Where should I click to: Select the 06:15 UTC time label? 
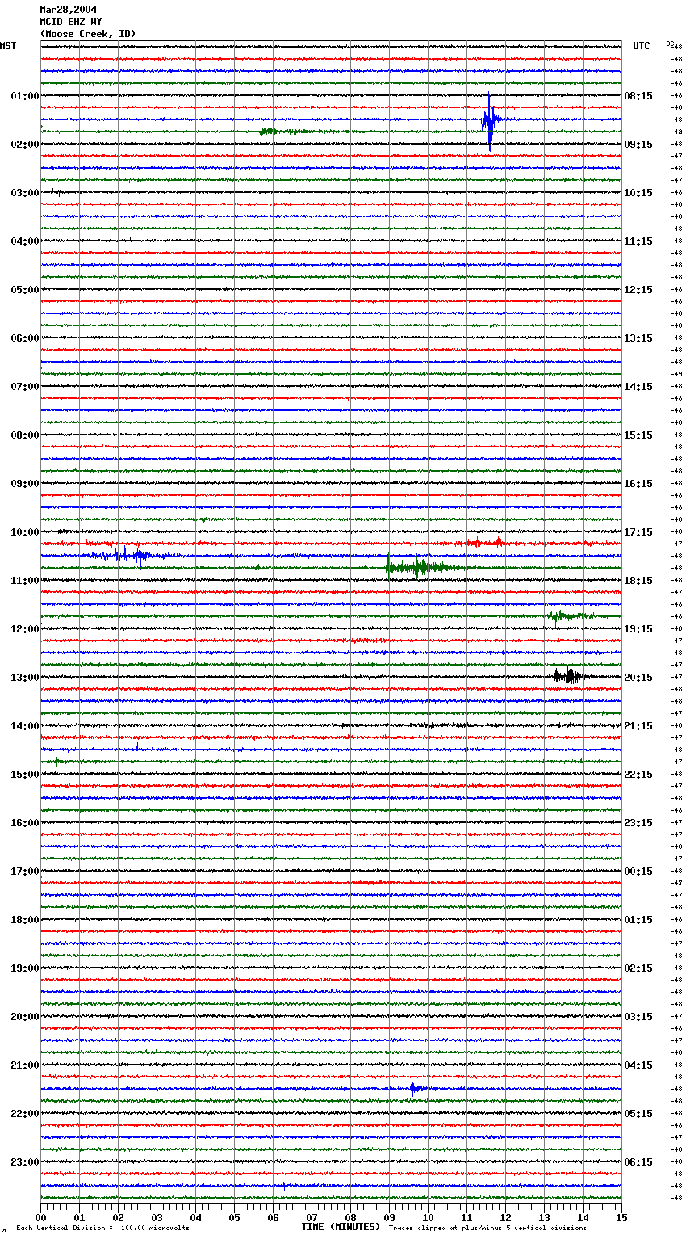638,1162
